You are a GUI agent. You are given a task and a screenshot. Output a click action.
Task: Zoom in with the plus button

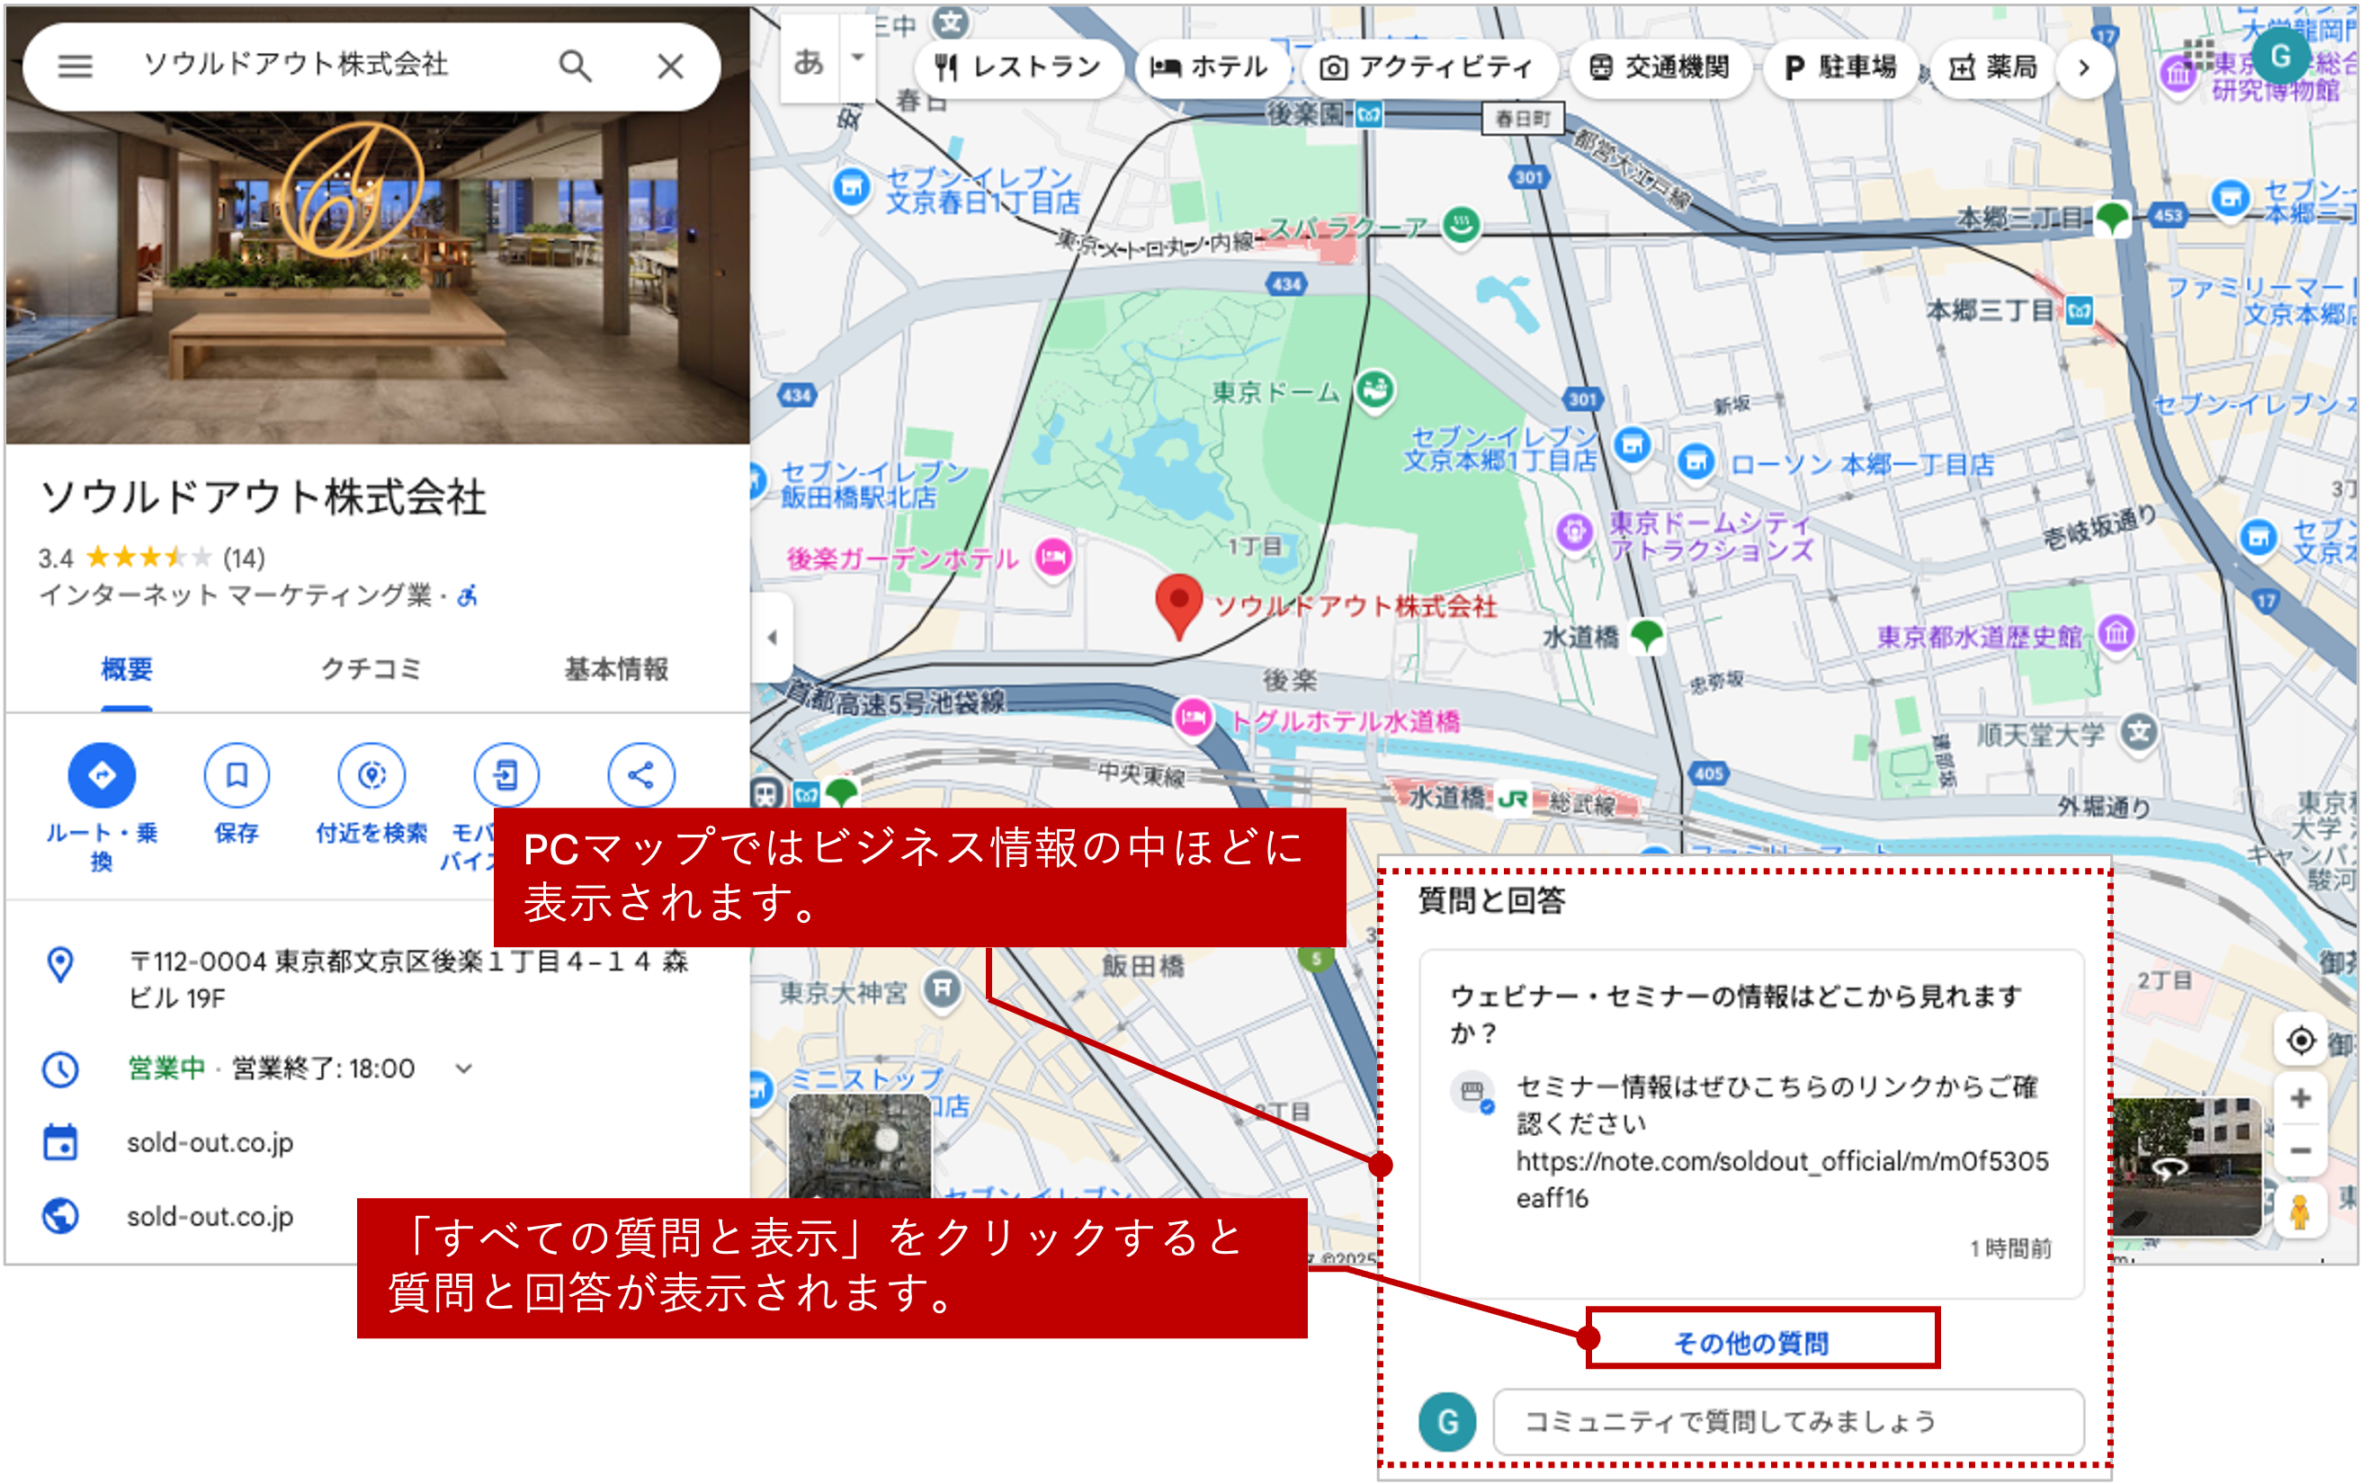point(2300,1097)
